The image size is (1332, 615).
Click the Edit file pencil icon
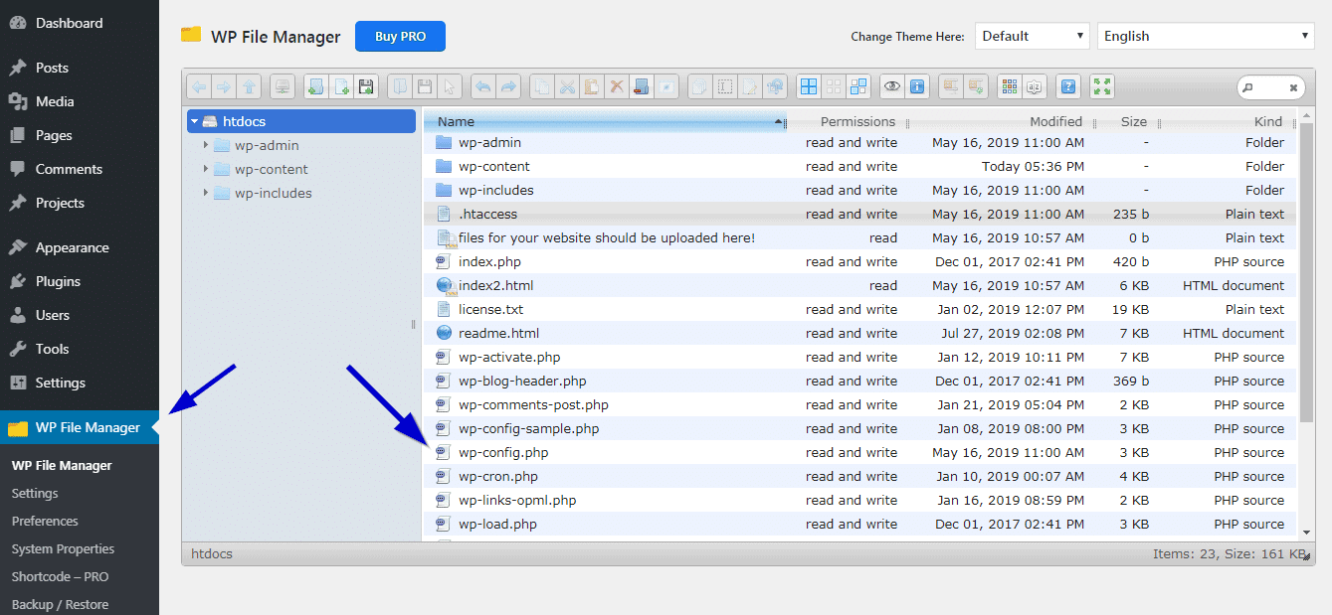pos(750,86)
